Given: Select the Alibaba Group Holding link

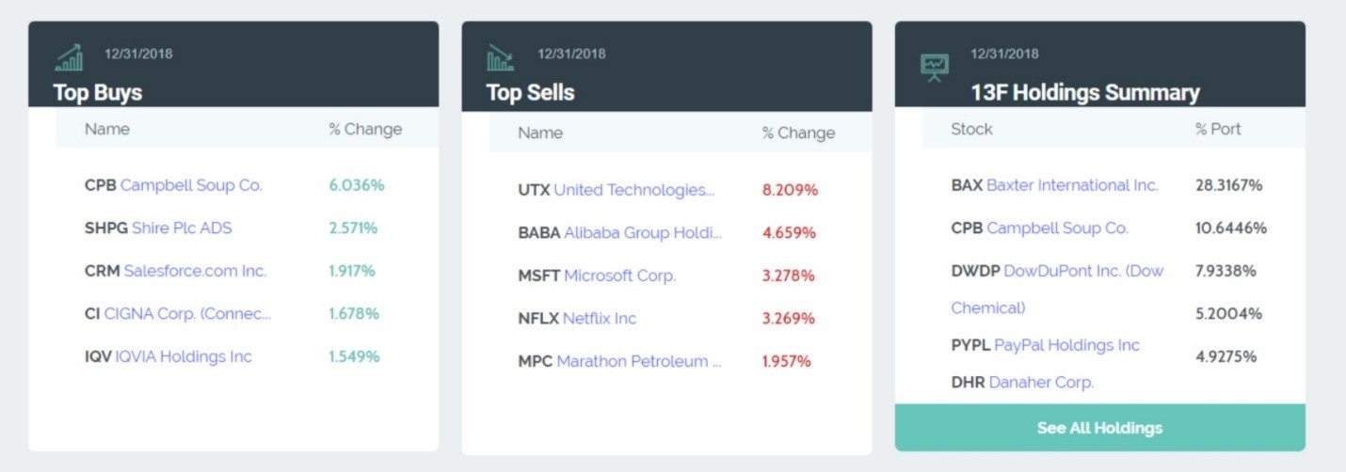Looking at the screenshot, I should tap(643, 232).
